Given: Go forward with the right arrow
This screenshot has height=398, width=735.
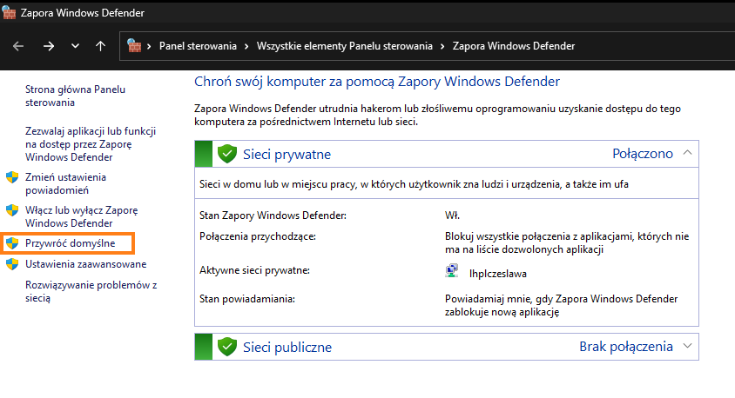Looking at the screenshot, I should (x=49, y=46).
